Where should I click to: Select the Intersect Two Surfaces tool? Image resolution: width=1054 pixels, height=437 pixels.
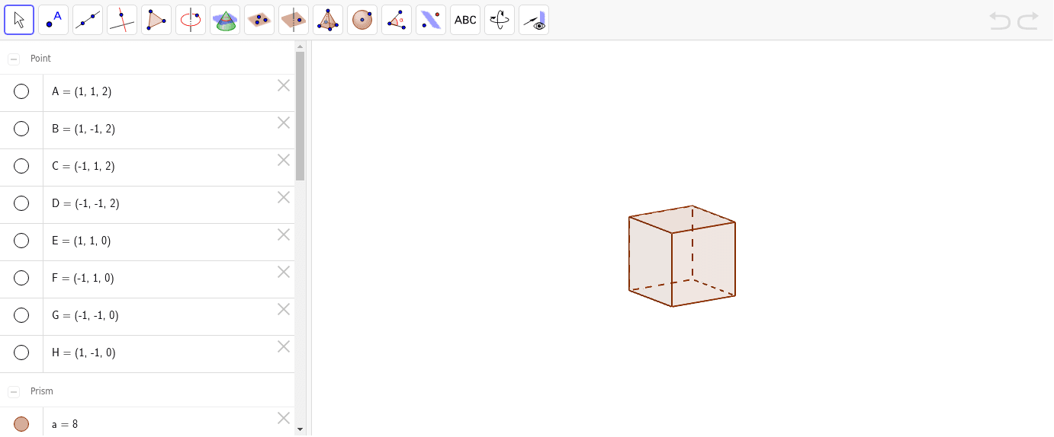(225, 20)
